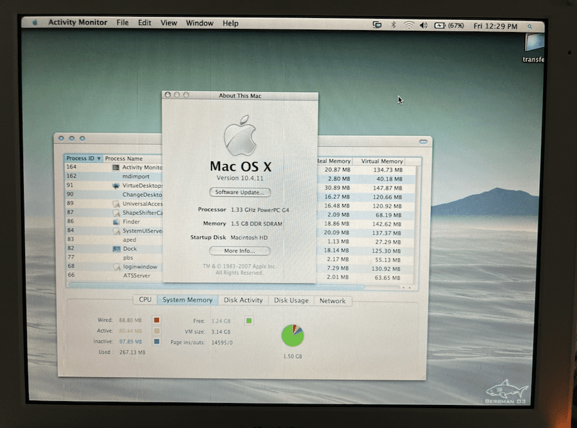This screenshot has width=577, height=428.
Task: Open the Help menu
Action: point(230,24)
